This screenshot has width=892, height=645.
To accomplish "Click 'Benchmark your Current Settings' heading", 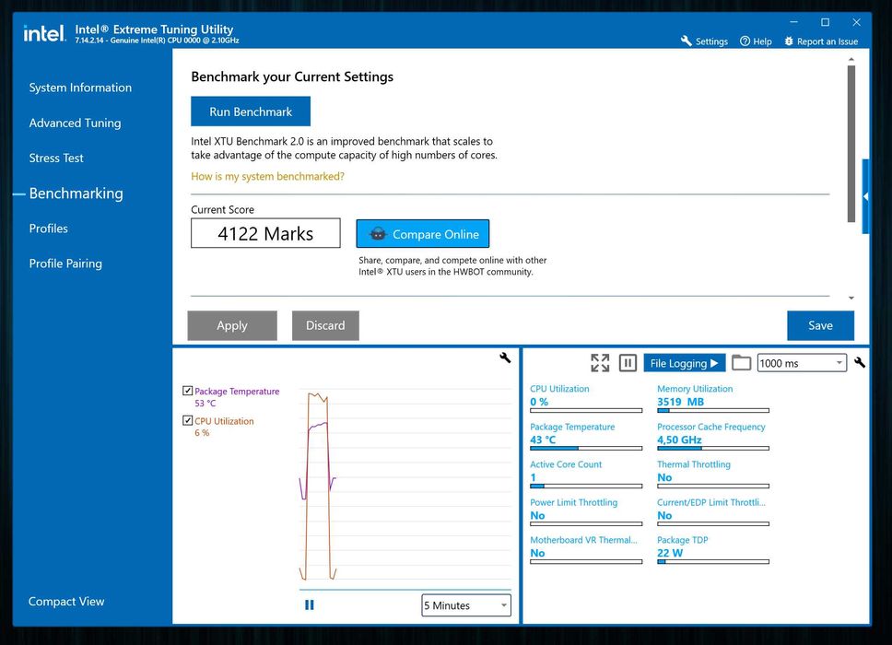I will click(x=292, y=76).
